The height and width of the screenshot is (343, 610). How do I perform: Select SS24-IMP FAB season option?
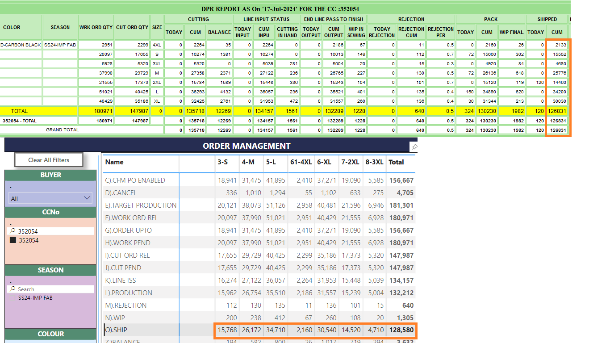pos(35,298)
